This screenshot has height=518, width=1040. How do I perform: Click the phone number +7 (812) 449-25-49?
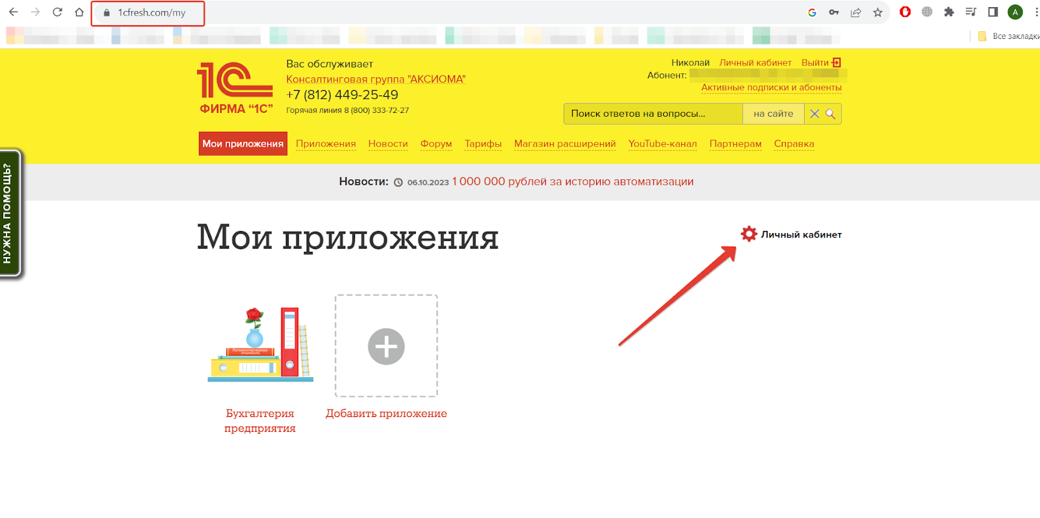click(x=342, y=95)
